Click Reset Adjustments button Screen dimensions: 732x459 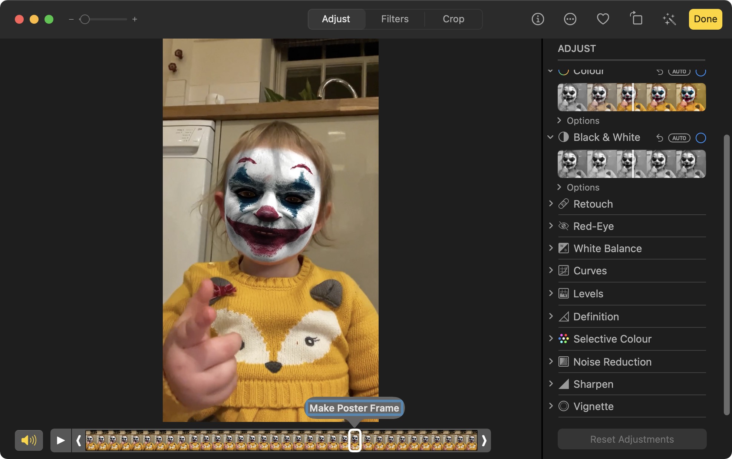point(632,439)
